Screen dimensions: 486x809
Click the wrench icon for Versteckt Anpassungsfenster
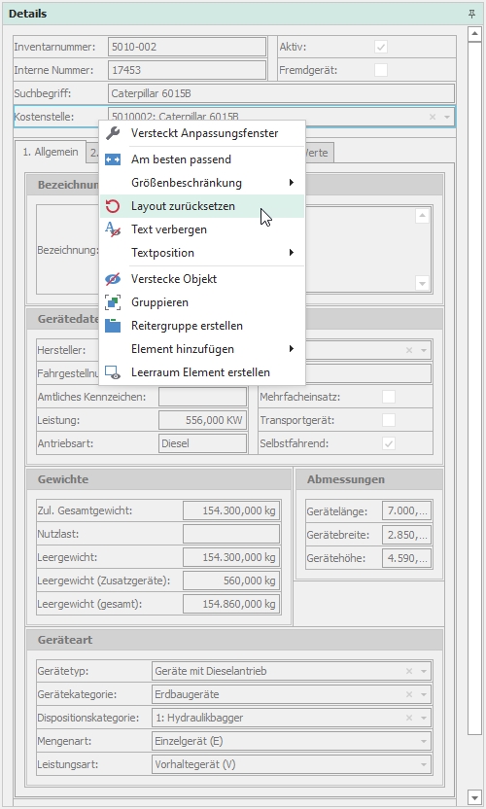113,133
